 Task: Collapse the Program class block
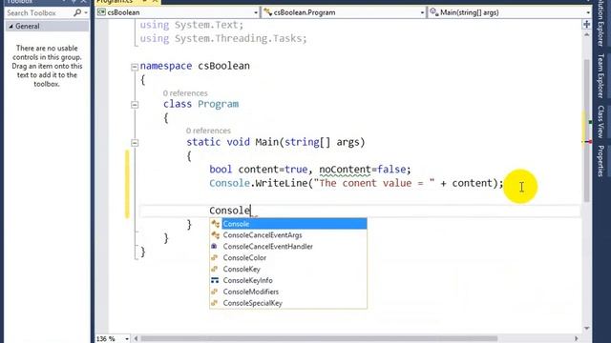point(135,105)
